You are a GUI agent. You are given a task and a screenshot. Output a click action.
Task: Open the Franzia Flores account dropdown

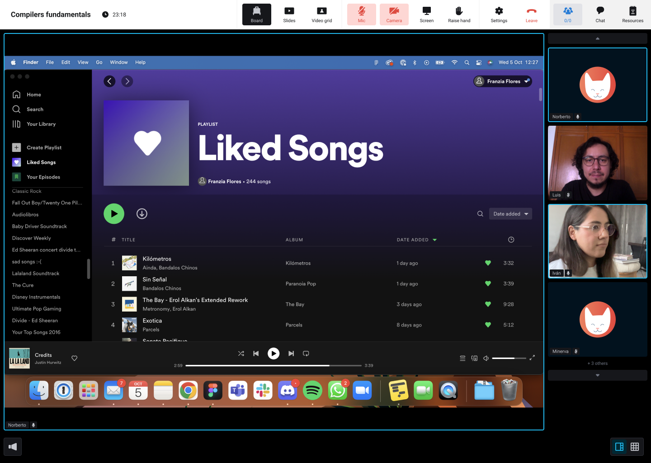coord(503,81)
